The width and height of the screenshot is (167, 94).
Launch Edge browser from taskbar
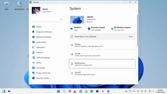coord(92,91)
